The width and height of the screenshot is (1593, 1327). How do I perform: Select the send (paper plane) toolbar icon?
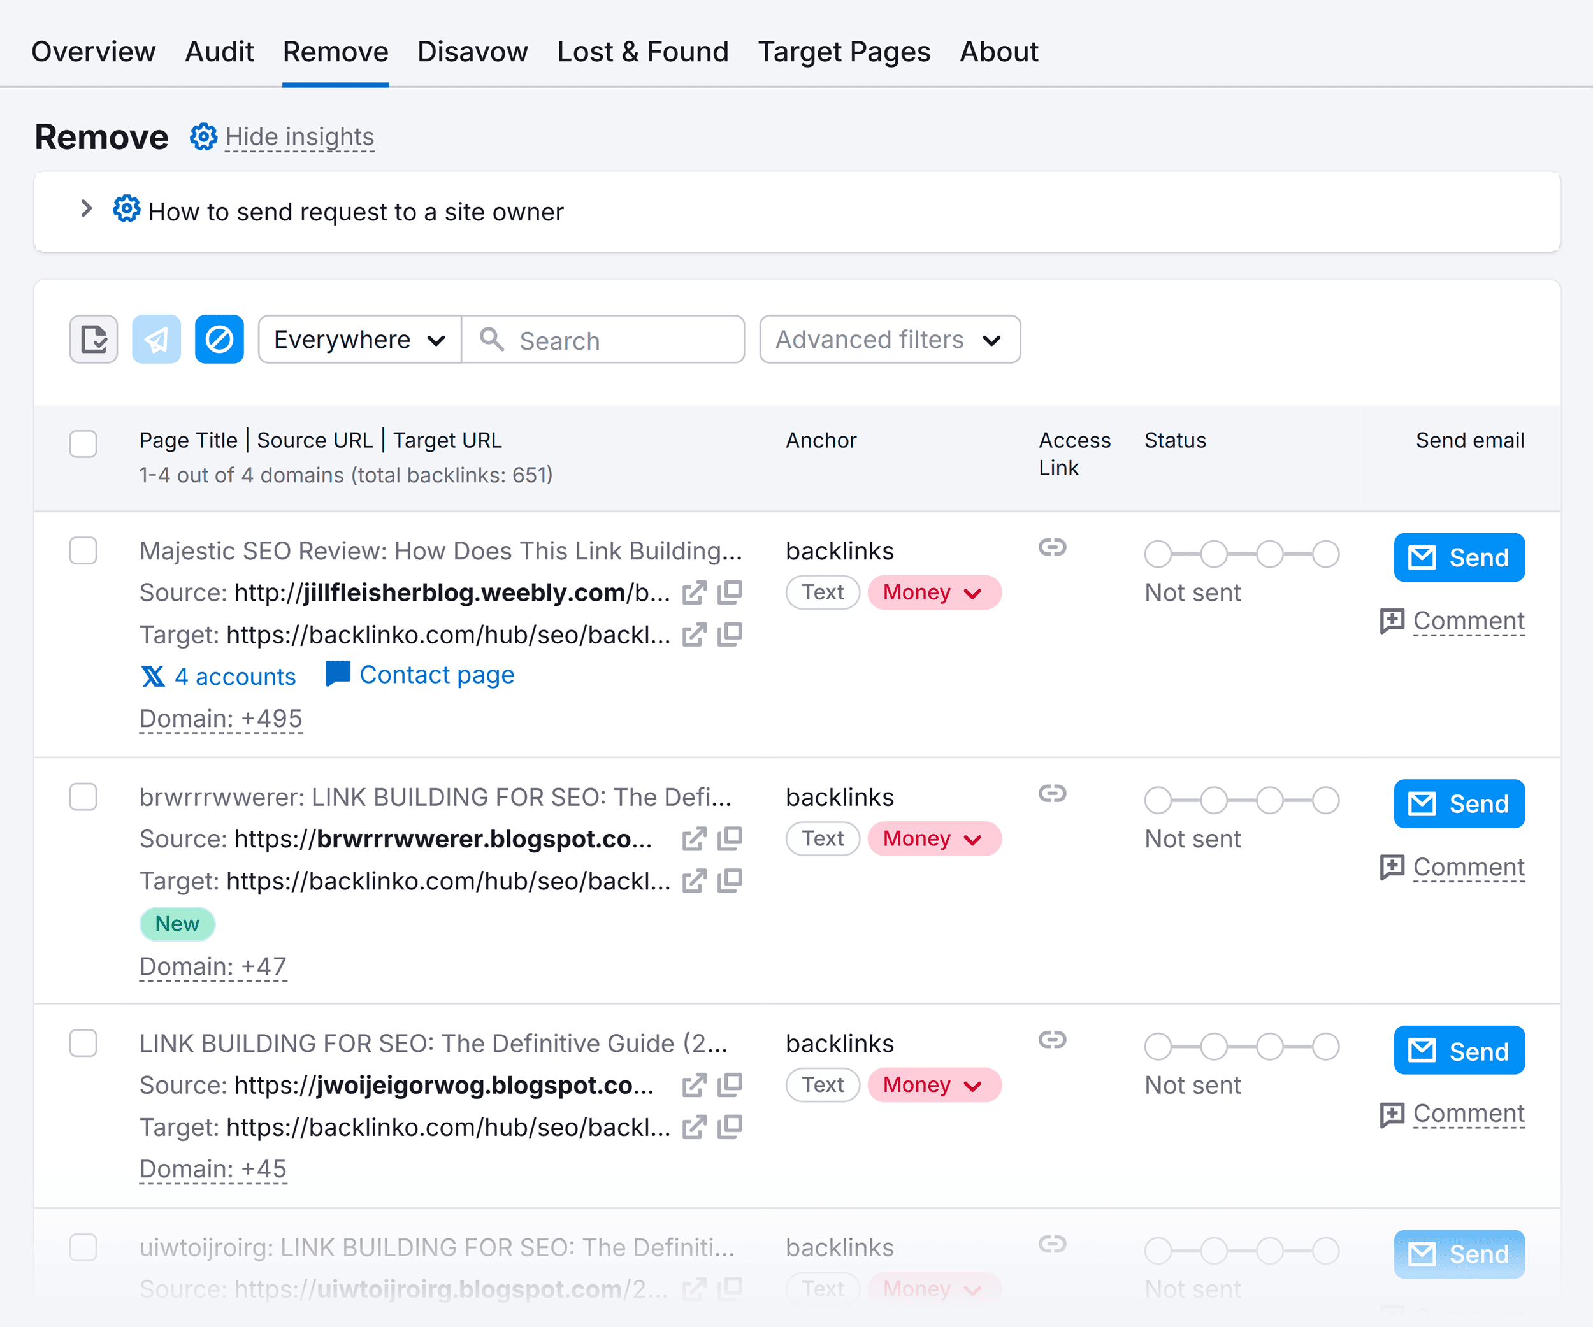(156, 340)
